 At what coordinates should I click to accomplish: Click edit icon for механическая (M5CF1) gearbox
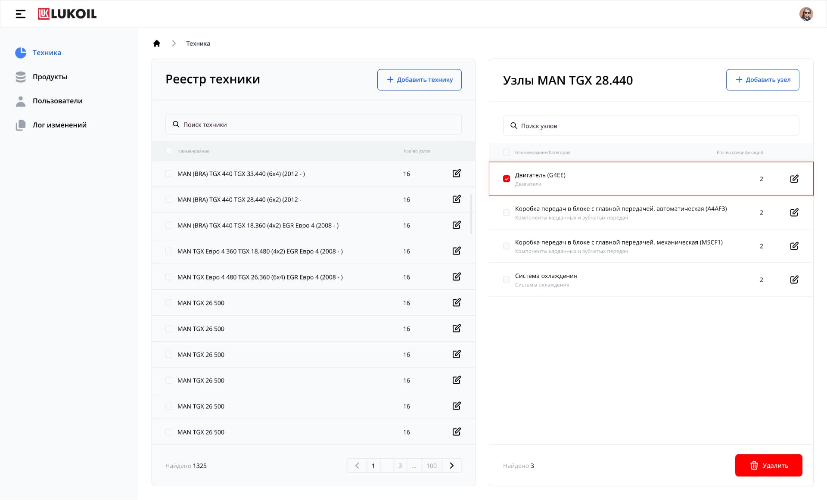point(794,246)
